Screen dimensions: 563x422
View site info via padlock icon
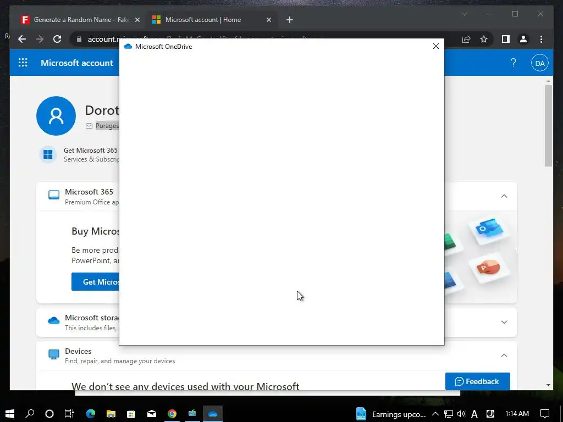tap(79, 39)
